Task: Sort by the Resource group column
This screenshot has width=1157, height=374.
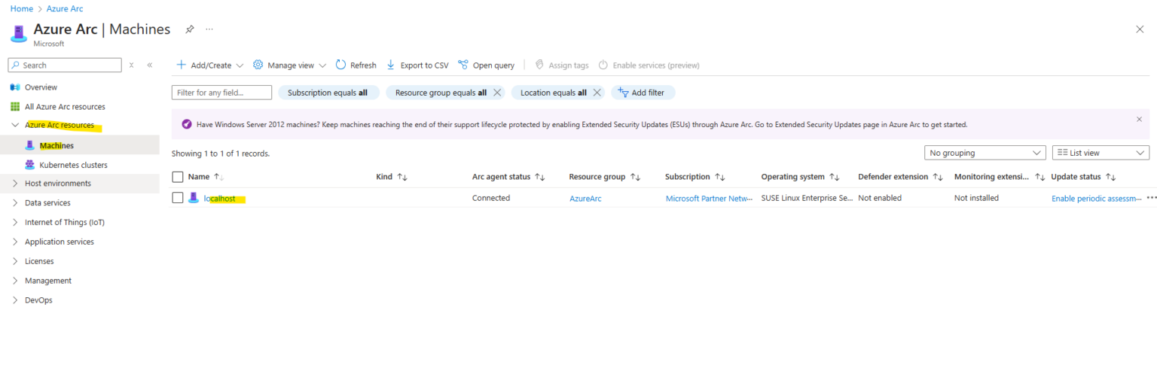Action: 604,177
